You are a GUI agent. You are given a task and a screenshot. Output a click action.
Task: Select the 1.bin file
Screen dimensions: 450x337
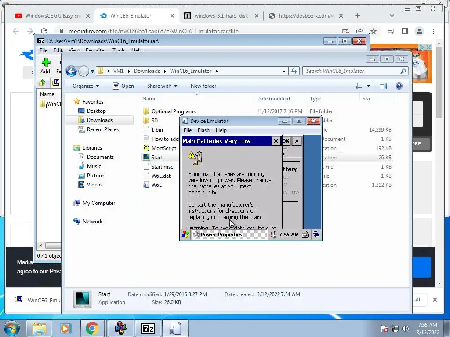[157, 129]
